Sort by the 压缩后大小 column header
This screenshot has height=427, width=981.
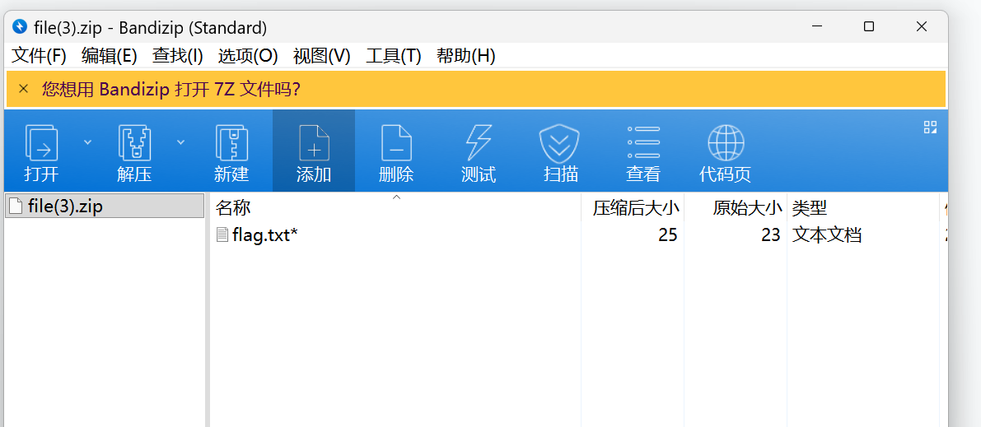[x=633, y=207]
